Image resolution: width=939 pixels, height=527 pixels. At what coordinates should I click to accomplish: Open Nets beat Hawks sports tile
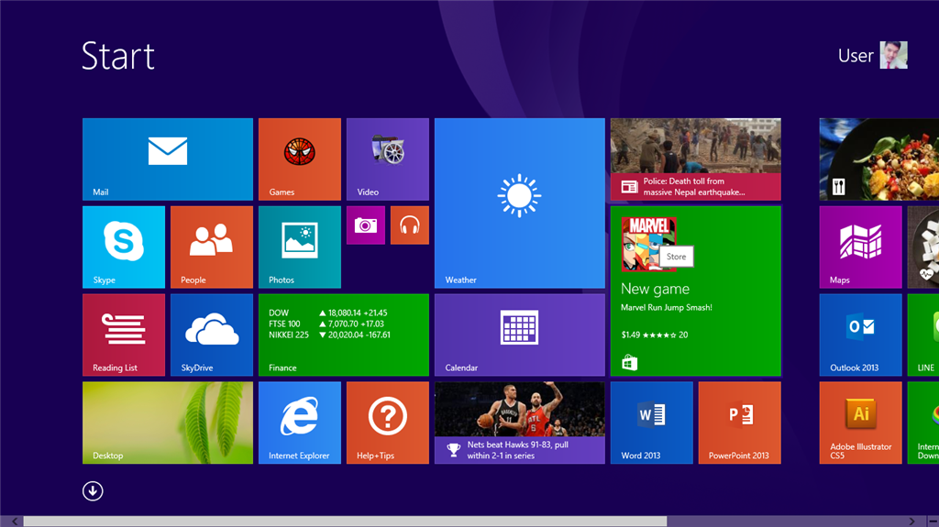pos(520,423)
